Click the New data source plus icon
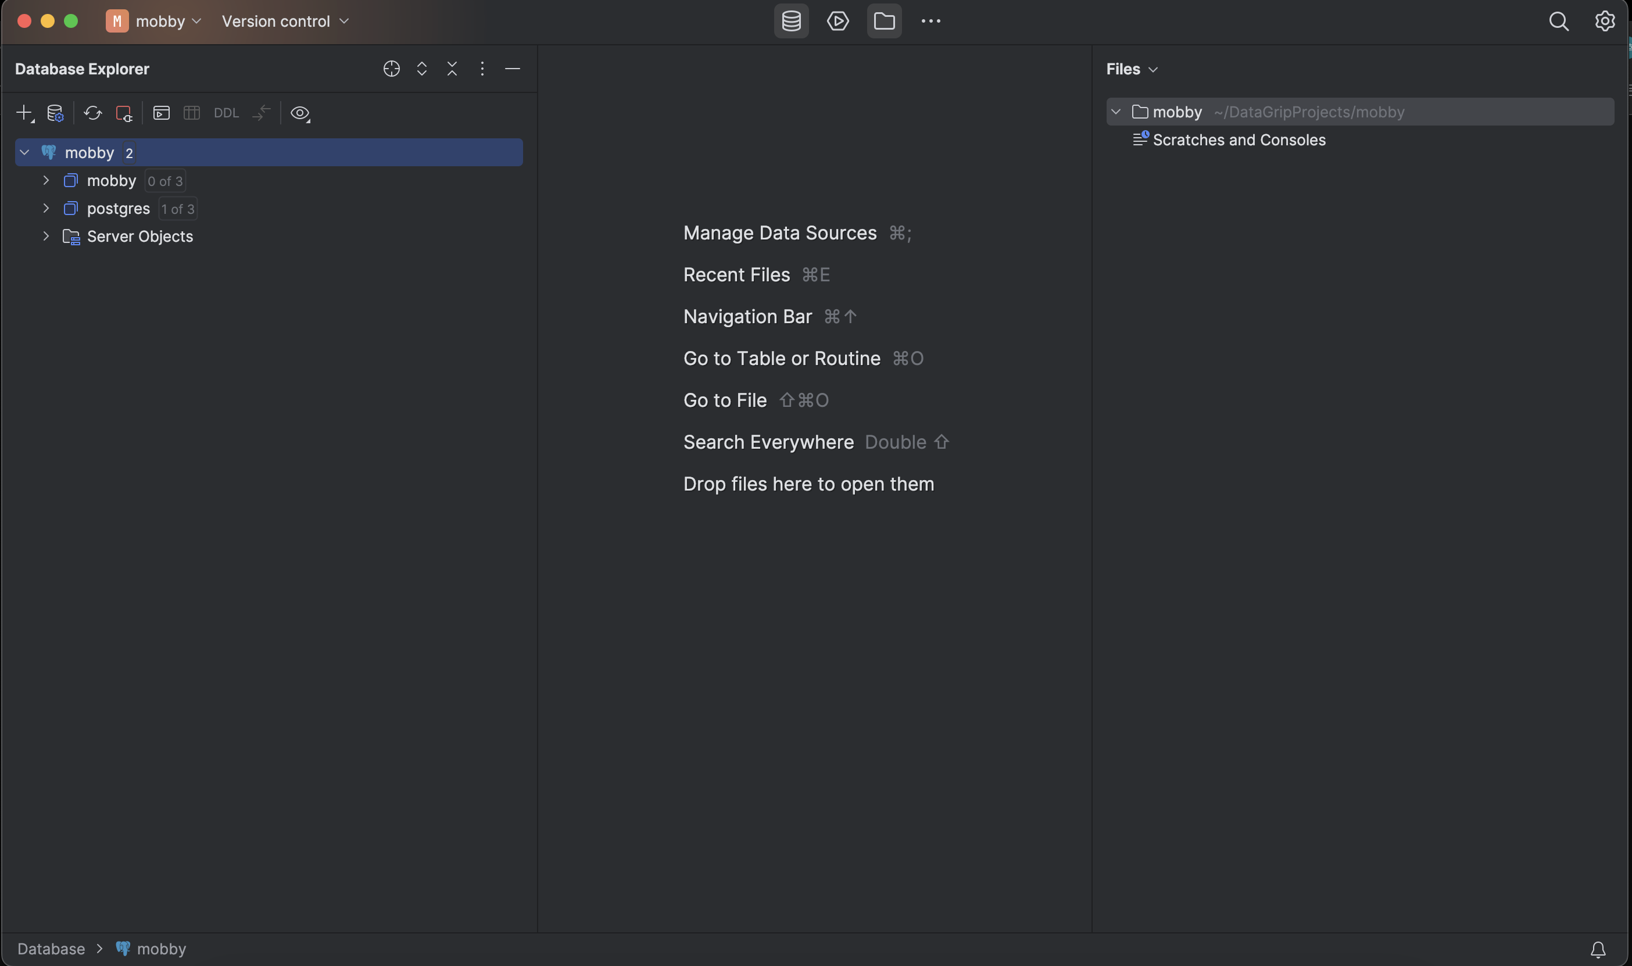 point(23,113)
